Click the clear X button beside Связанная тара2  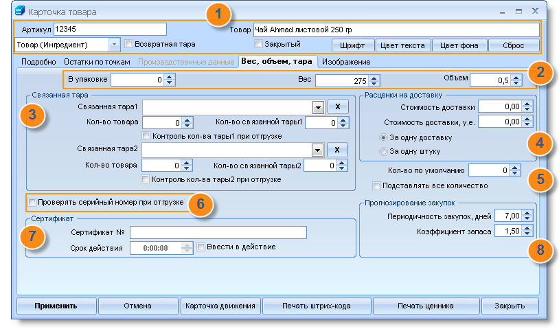pos(338,149)
